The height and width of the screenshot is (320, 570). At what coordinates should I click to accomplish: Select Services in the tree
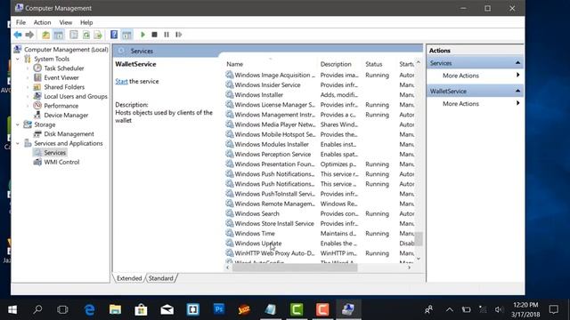(x=55, y=153)
